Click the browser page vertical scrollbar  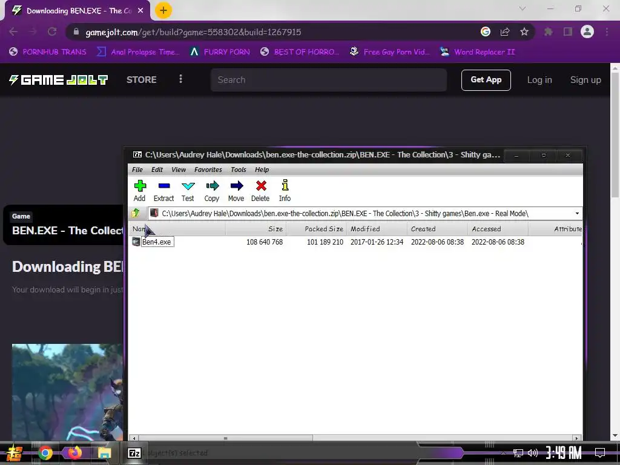coord(615,134)
